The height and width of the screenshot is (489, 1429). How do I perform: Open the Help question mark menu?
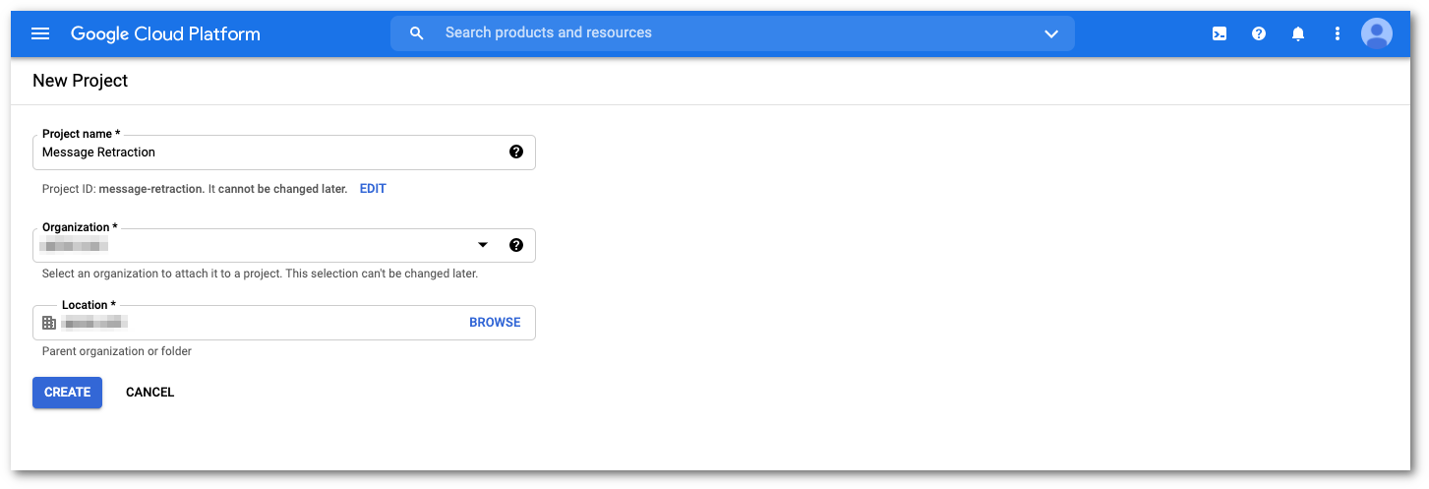[x=1259, y=33]
